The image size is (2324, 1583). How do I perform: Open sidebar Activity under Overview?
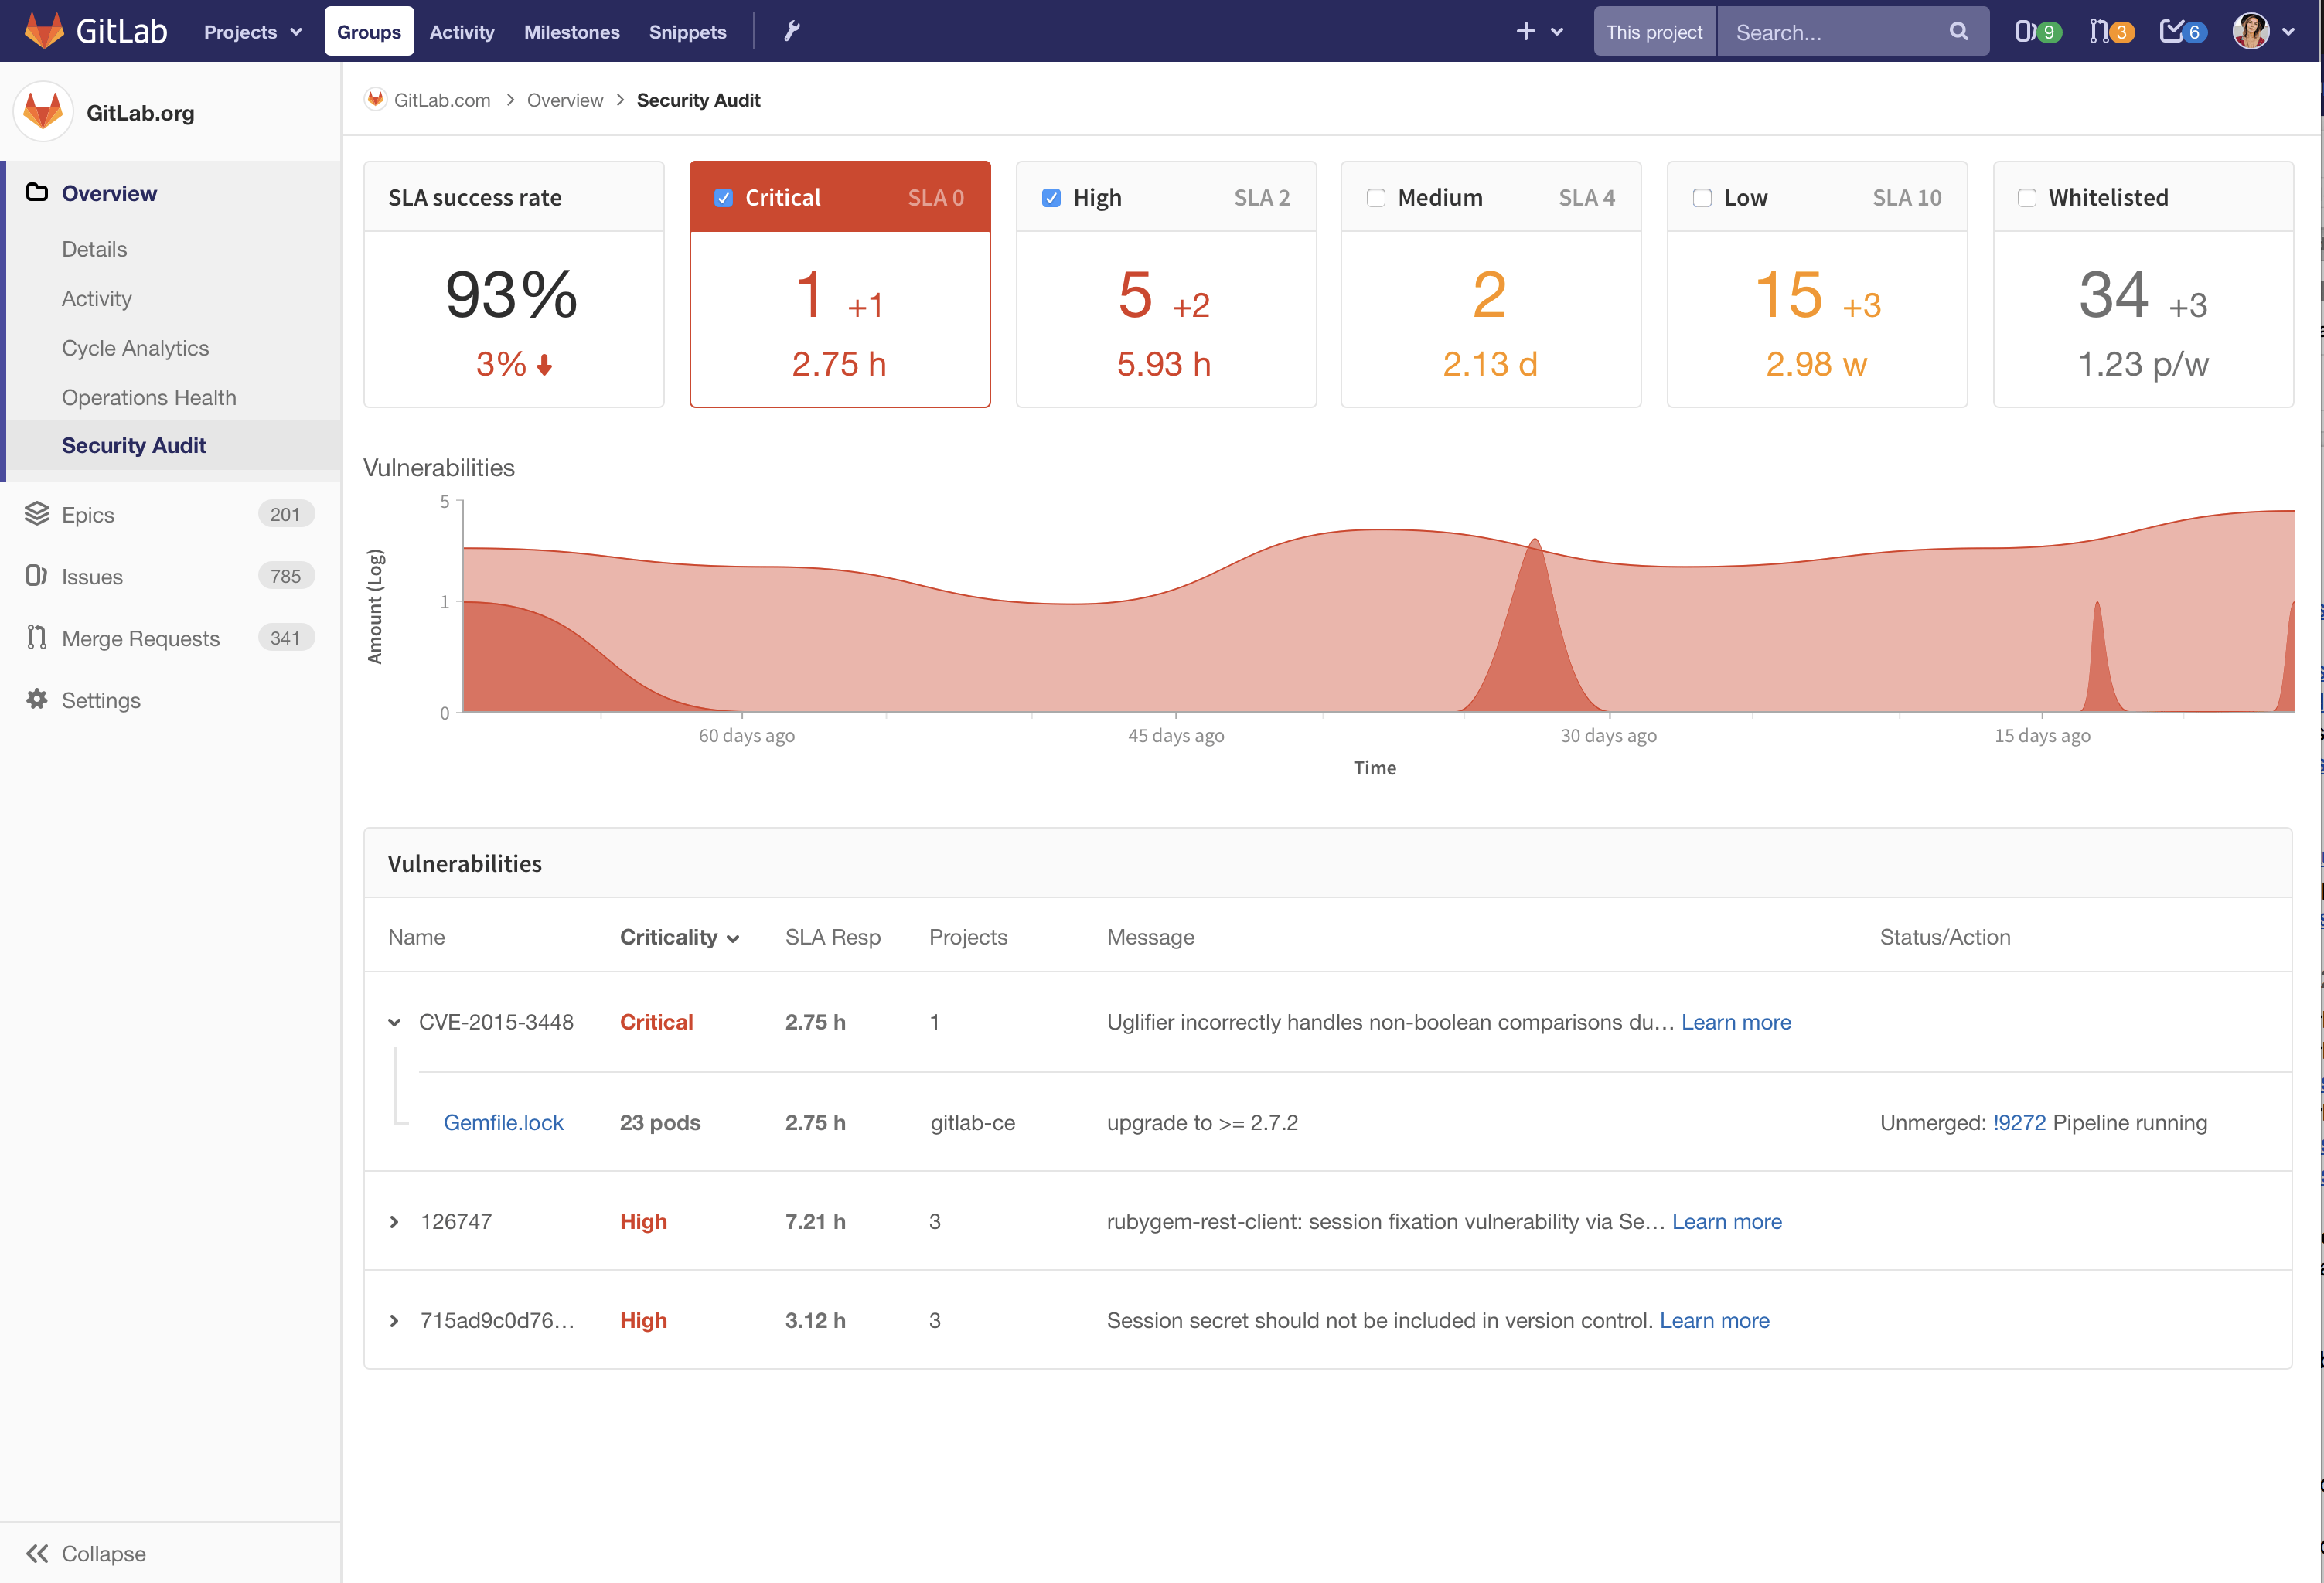point(97,298)
